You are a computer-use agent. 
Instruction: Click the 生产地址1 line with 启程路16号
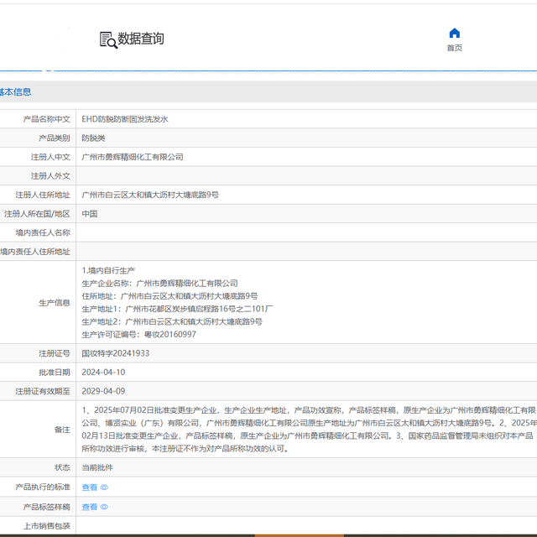177,309
